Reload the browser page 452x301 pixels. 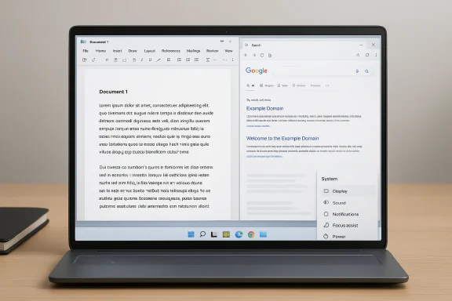coord(262,55)
